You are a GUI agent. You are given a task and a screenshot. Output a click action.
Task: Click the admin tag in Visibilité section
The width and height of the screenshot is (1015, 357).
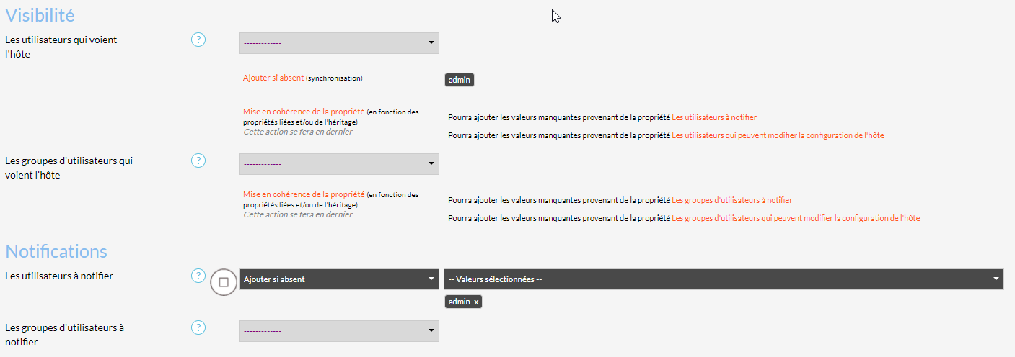click(x=460, y=80)
